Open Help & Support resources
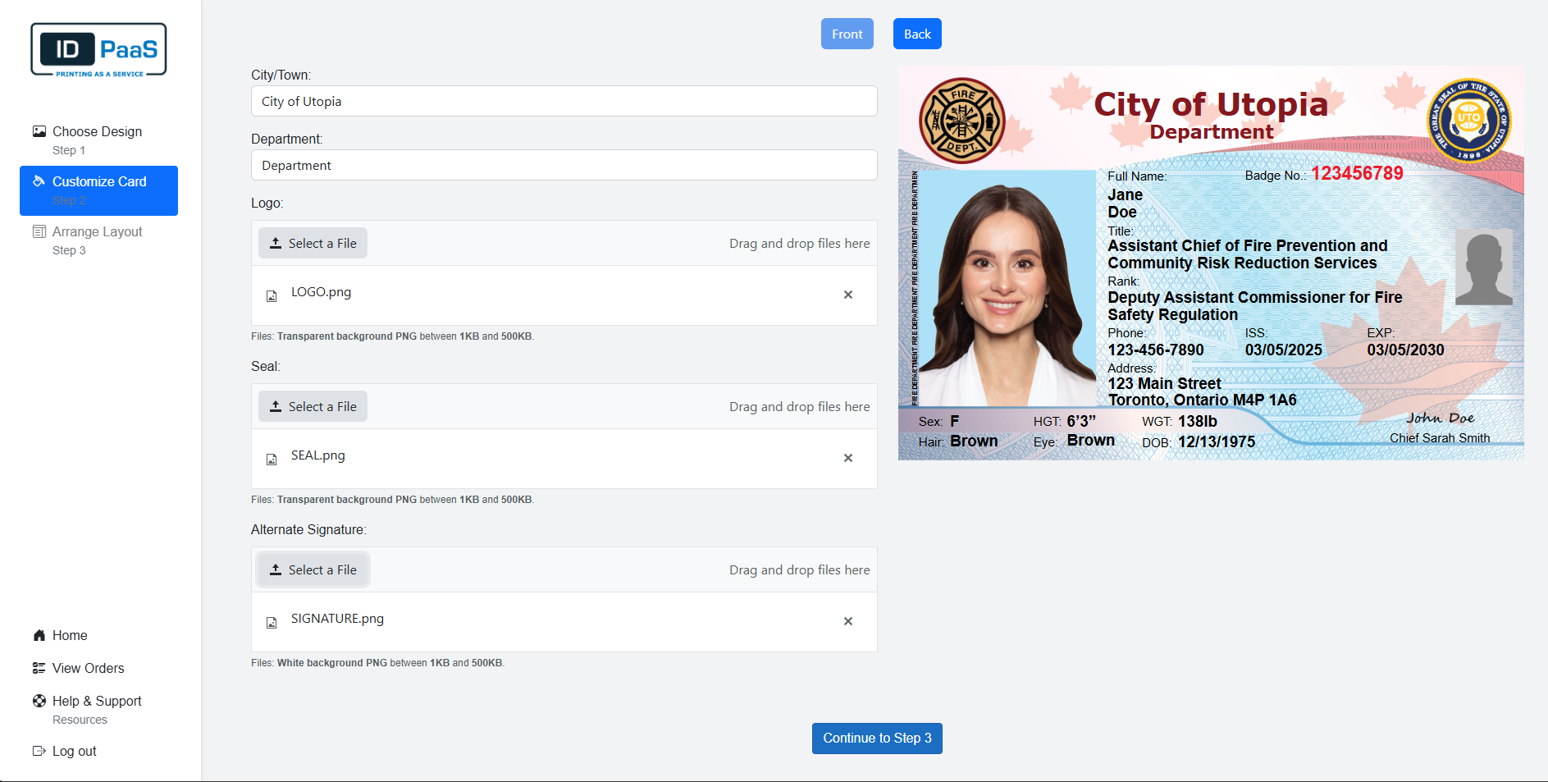The height and width of the screenshot is (782, 1548). click(96, 709)
